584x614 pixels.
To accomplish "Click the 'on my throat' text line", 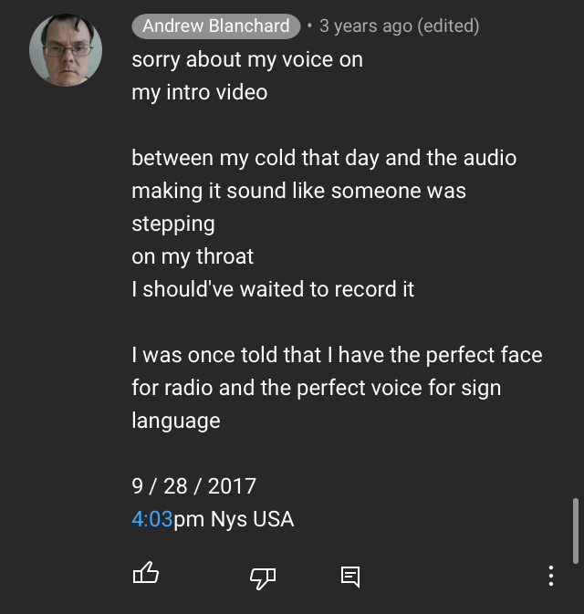I will pyautogui.click(x=193, y=257).
